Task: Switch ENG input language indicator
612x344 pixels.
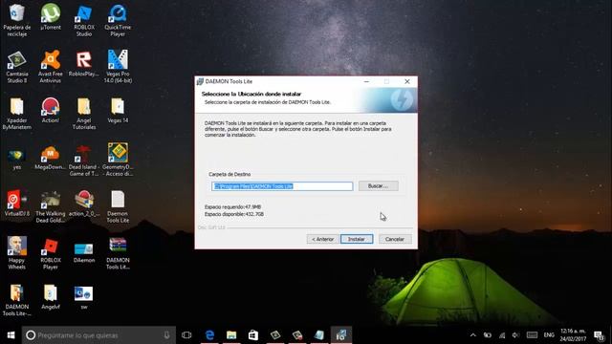Action: point(549,335)
